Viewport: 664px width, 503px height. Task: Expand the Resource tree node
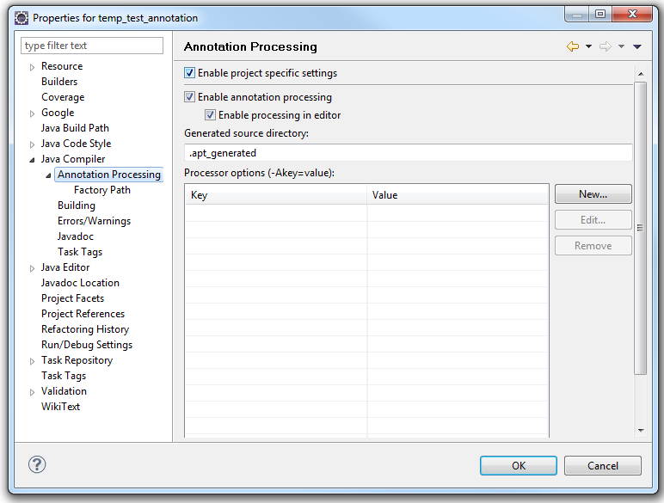33,67
